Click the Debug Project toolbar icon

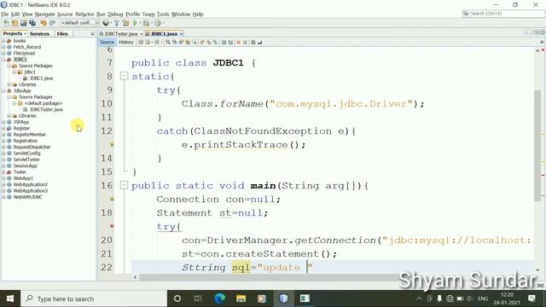pos(146,23)
